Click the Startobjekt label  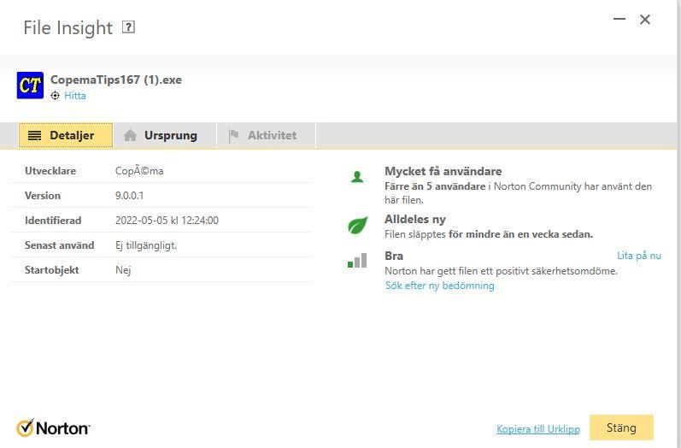point(51,270)
